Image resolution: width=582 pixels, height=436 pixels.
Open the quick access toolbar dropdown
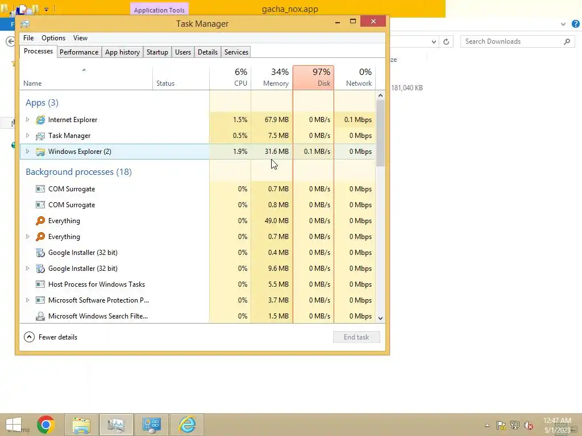47,9
